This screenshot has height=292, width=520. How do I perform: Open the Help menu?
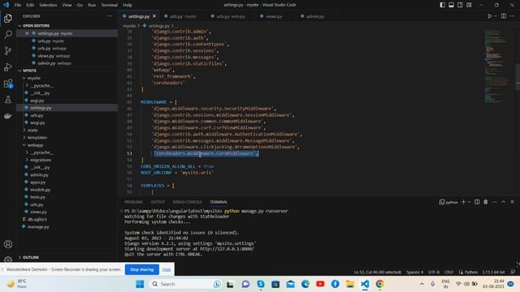coord(128,5)
